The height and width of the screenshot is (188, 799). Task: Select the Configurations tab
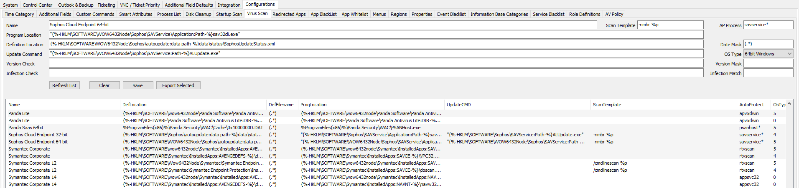click(x=260, y=5)
